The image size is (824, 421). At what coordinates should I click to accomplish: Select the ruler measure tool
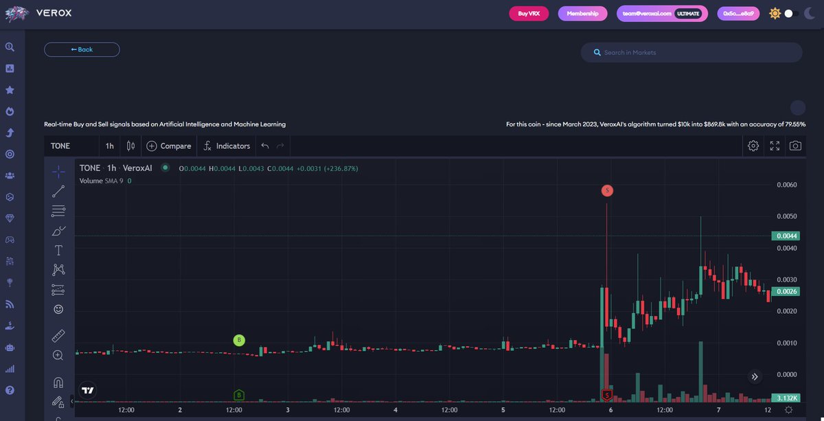(58, 336)
